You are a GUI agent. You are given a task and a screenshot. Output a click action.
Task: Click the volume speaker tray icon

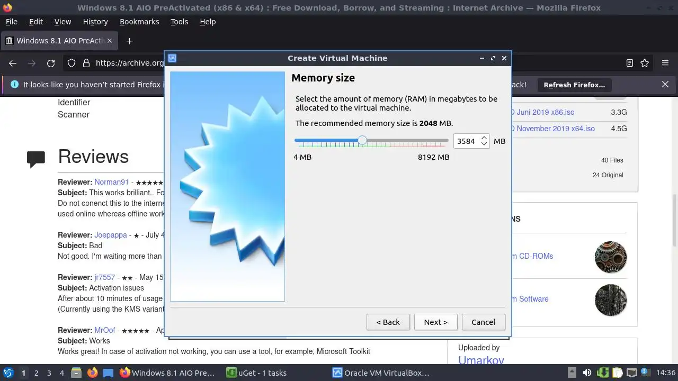pos(587,373)
